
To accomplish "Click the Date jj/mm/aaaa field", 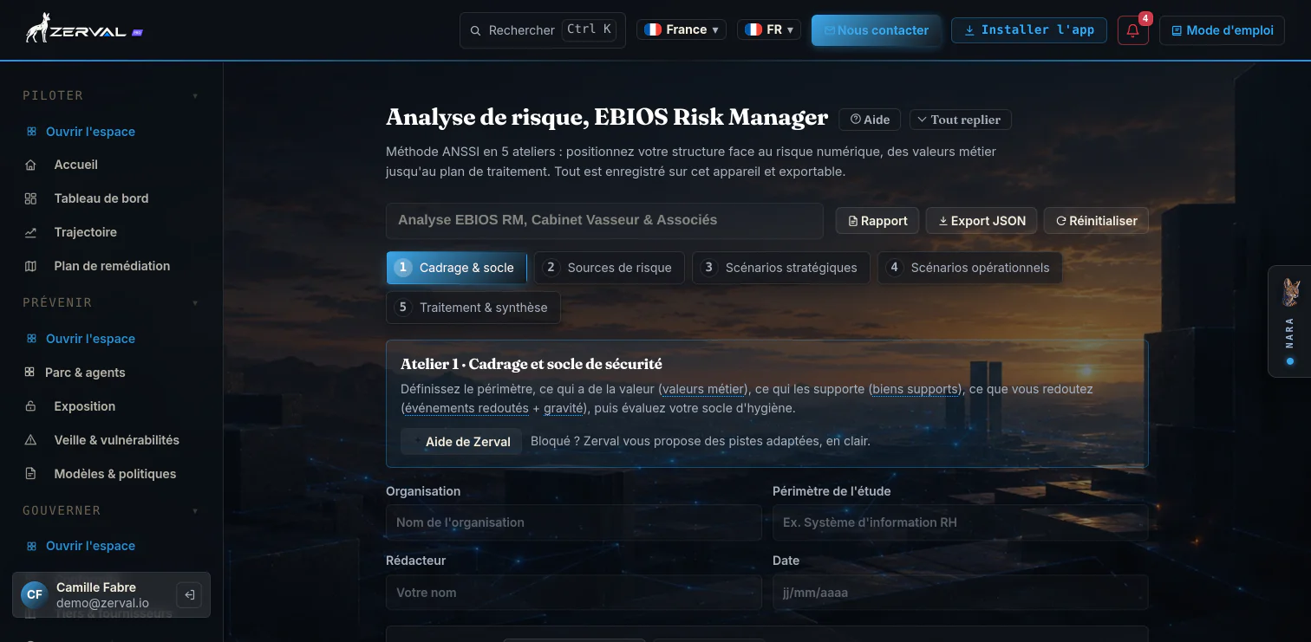I will tap(961, 593).
